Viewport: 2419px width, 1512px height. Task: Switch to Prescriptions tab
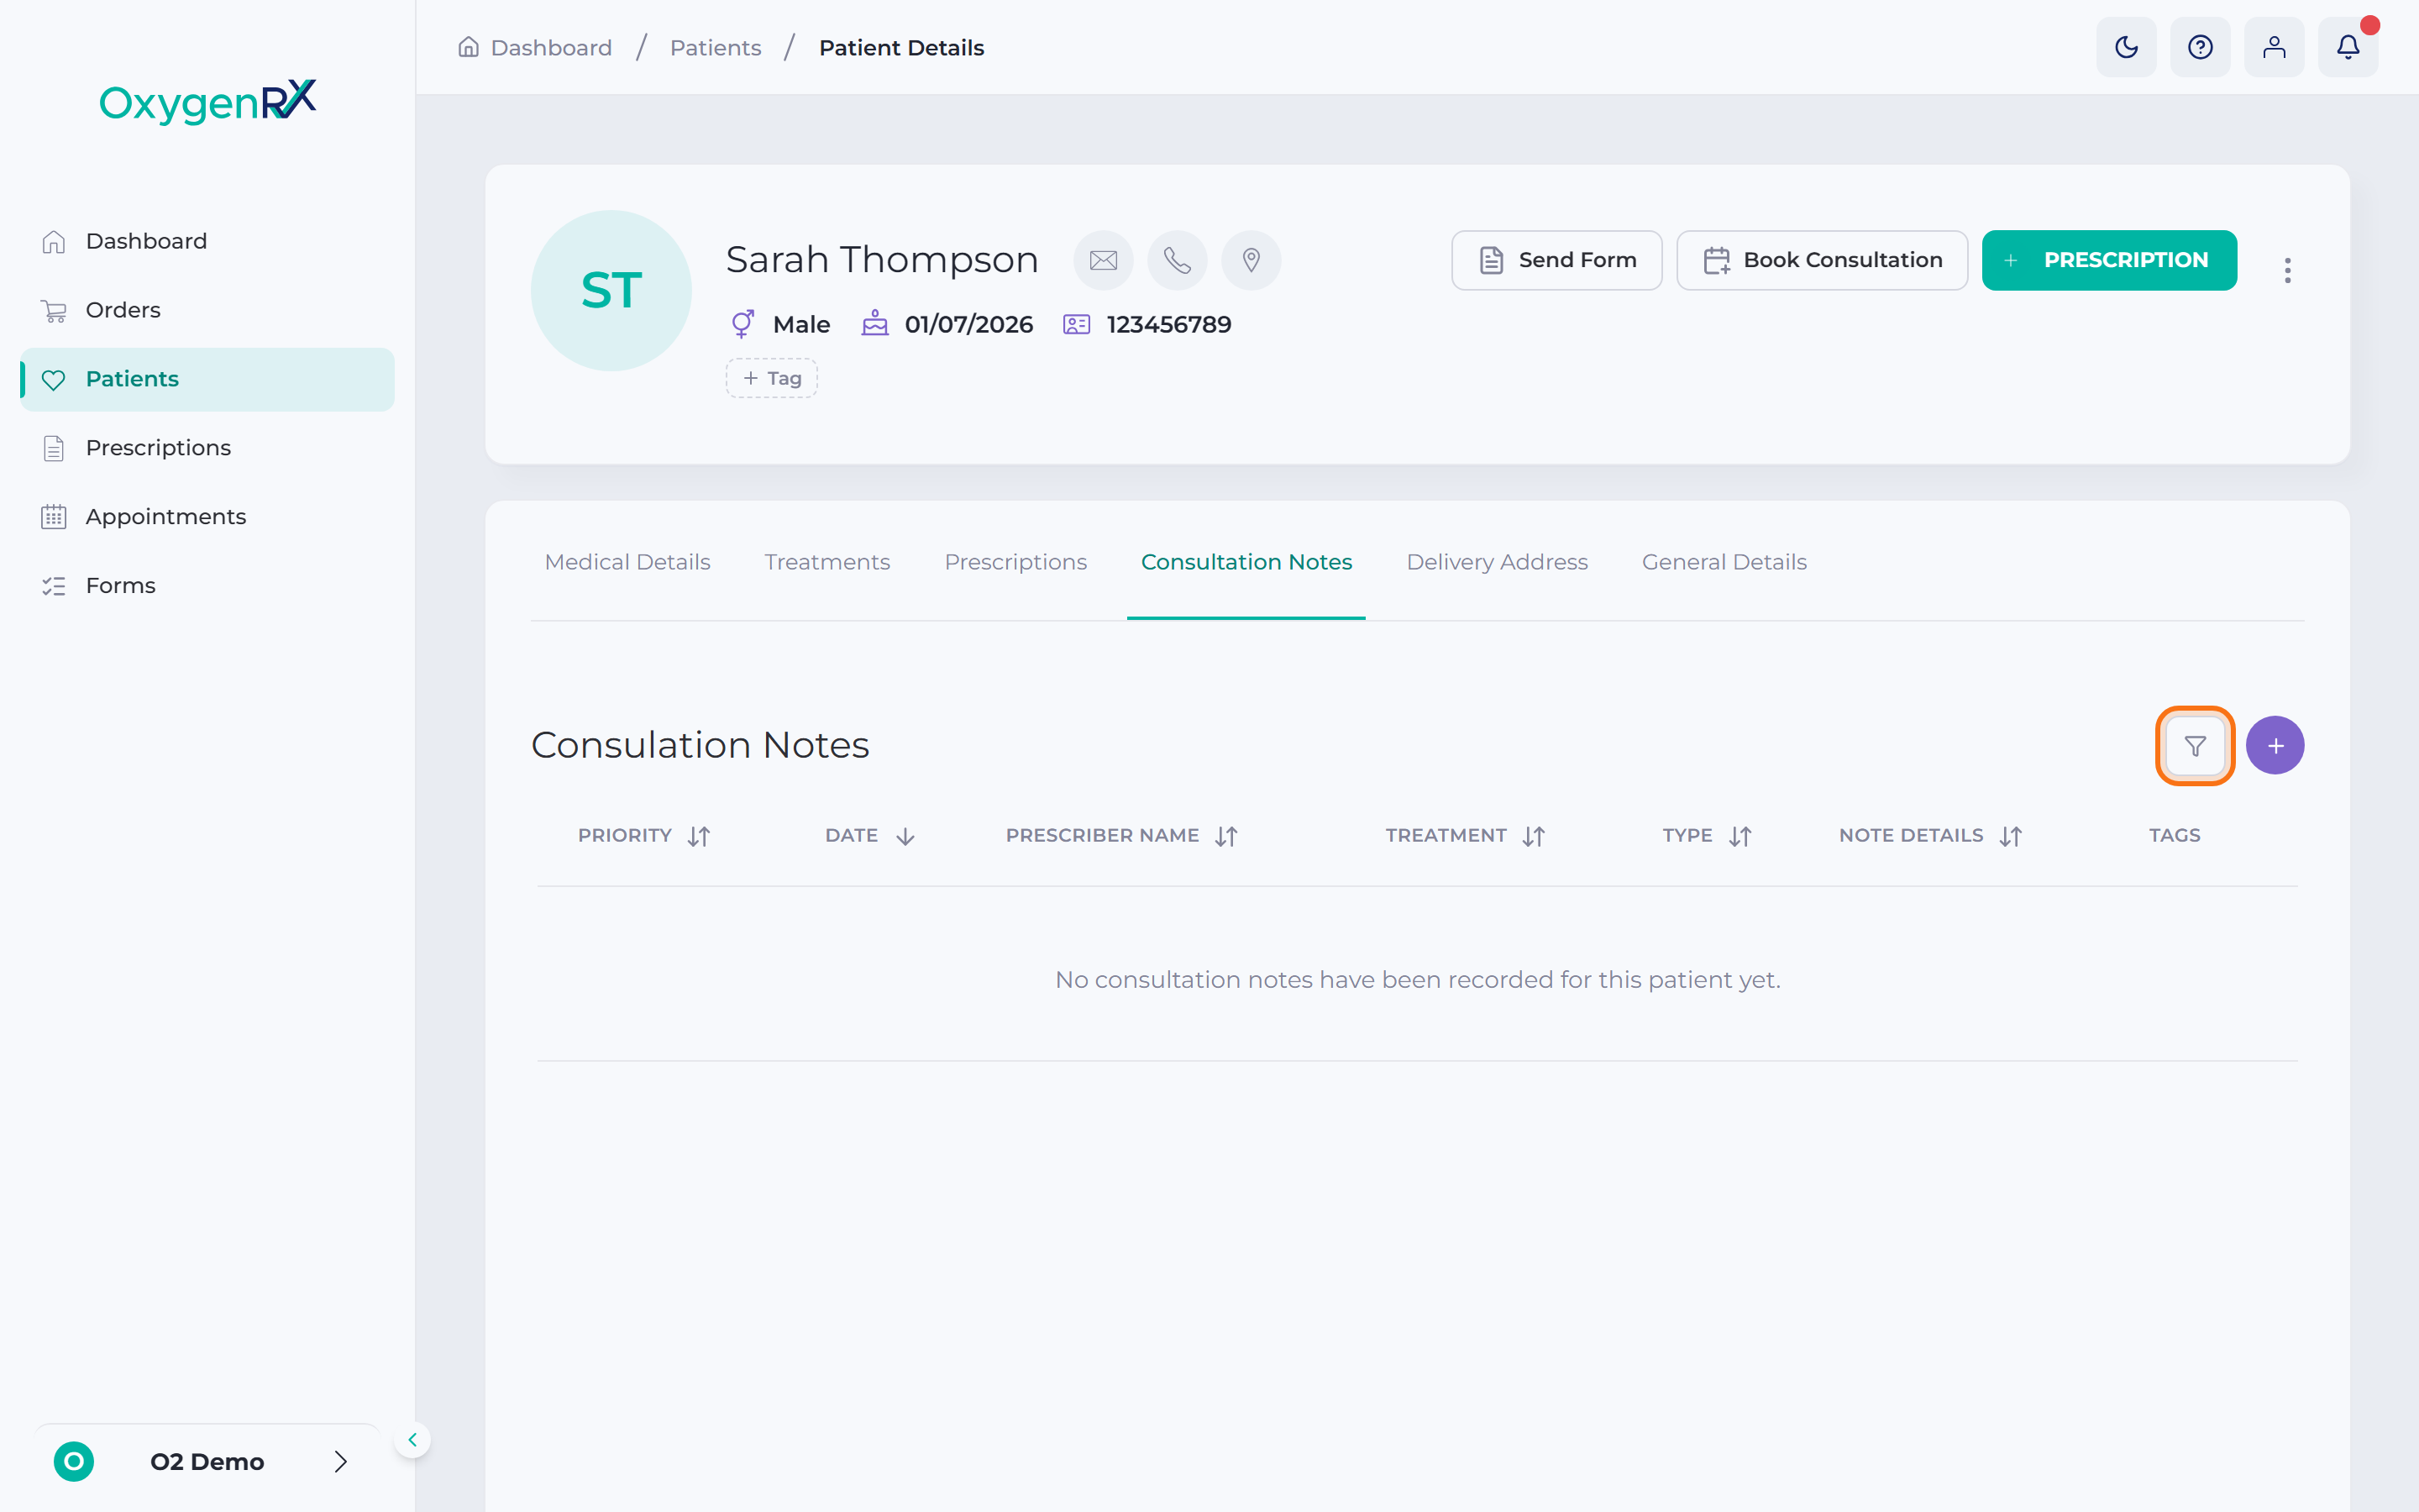pyautogui.click(x=1015, y=562)
